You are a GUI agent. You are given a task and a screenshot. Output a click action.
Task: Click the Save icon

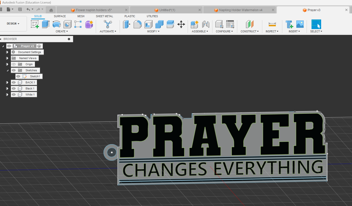tap(20, 10)
